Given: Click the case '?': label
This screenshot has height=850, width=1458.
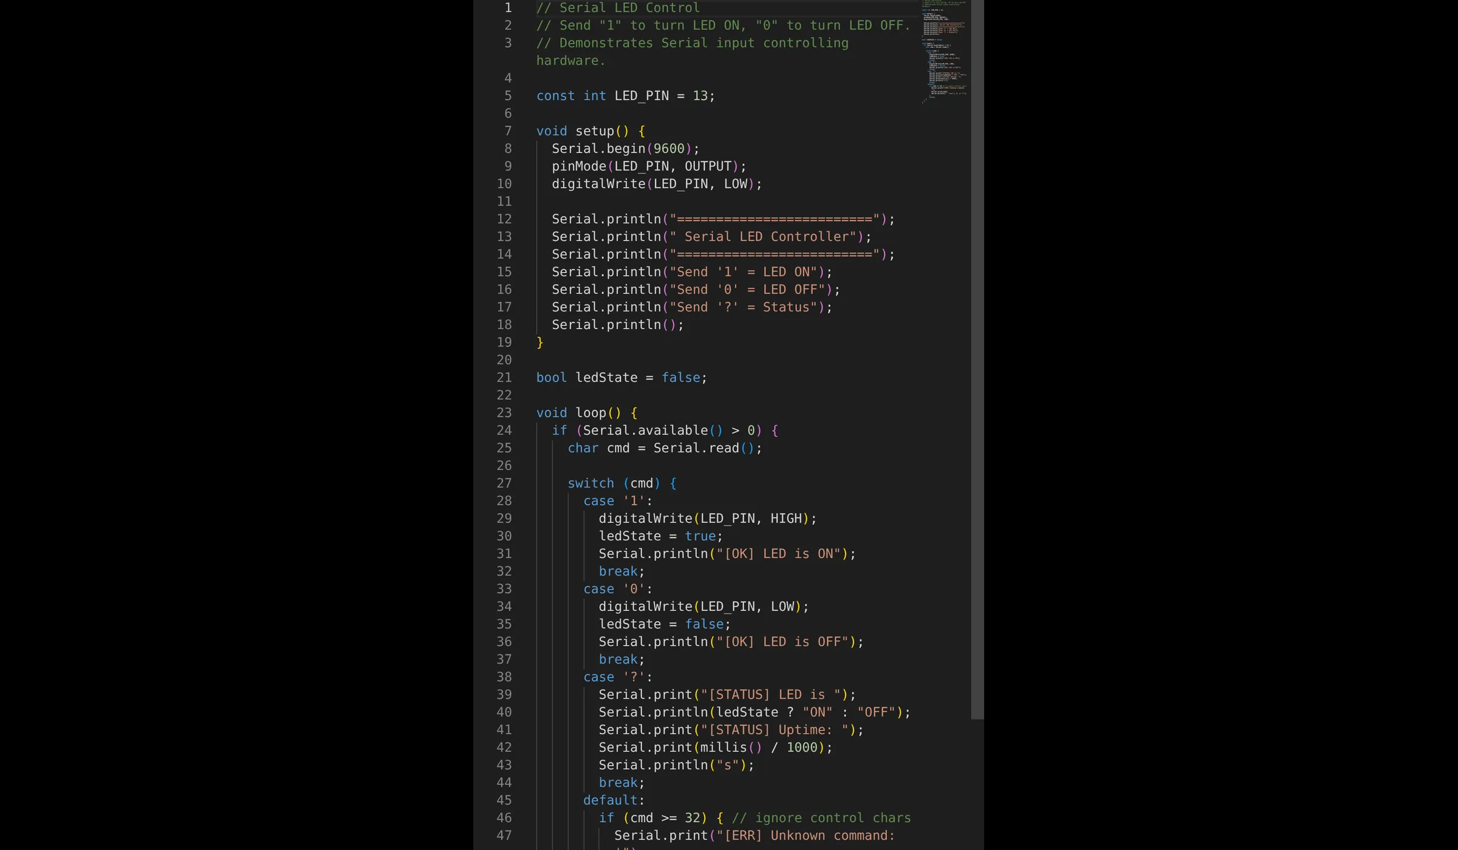Looking at the screenshot, I should click(x=617, y=677).
